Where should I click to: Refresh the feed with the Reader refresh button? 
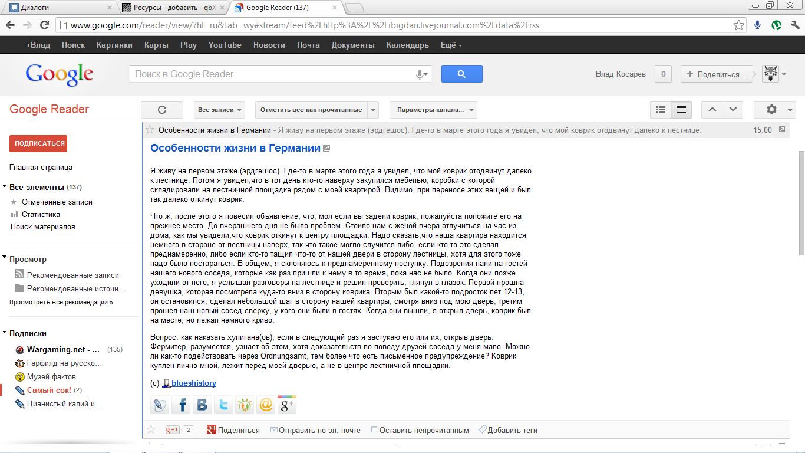162,110
